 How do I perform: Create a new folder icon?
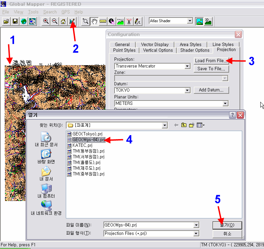point(191,125)
